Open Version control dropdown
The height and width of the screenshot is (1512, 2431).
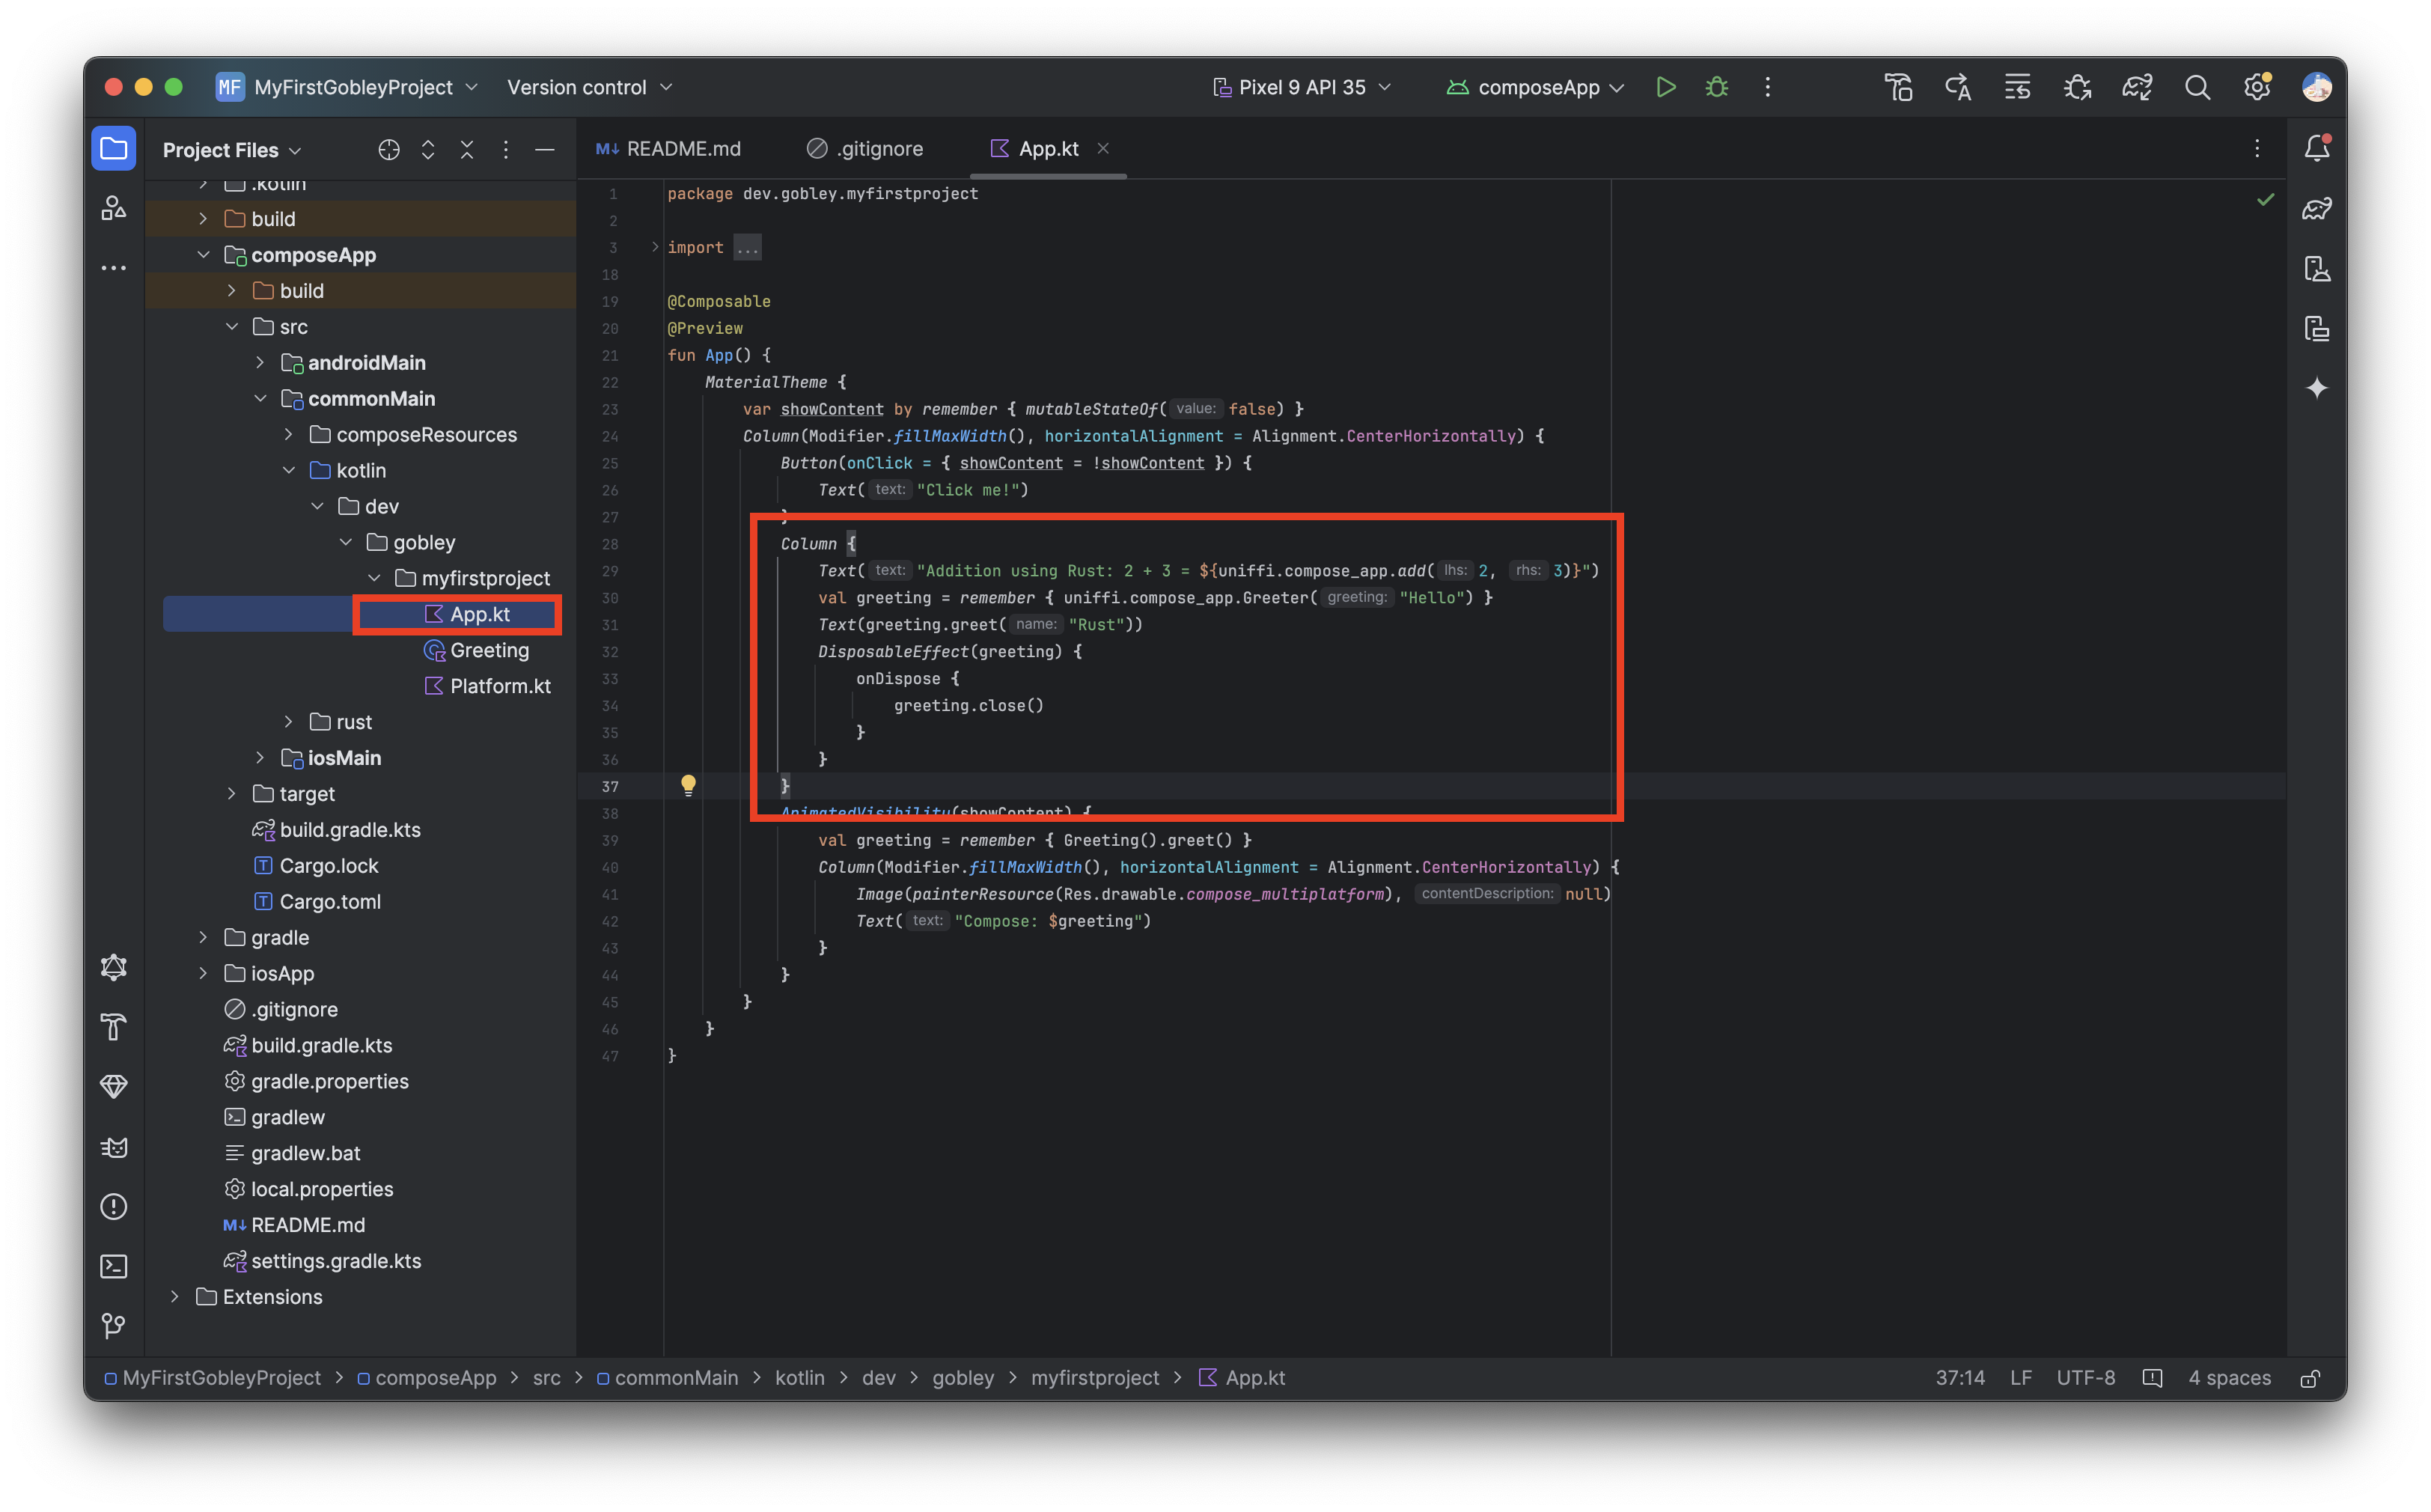590,87
